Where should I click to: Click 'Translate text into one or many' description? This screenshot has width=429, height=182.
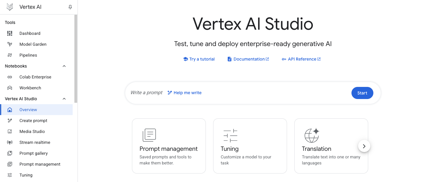[331, 160]
